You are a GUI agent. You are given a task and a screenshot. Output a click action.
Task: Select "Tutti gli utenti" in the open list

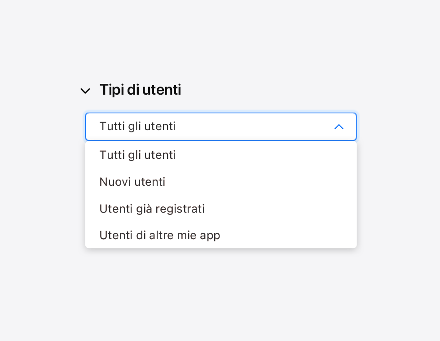pos(137,155)
